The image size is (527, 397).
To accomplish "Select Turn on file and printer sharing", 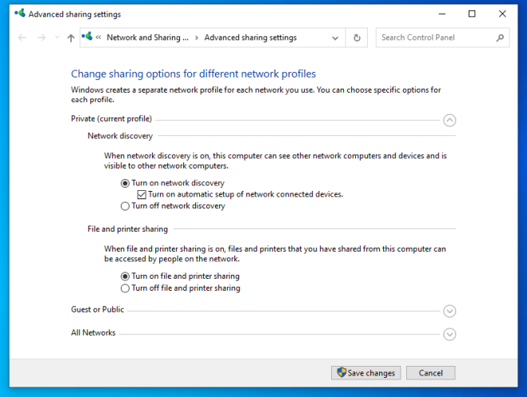I will click(125, 276).
